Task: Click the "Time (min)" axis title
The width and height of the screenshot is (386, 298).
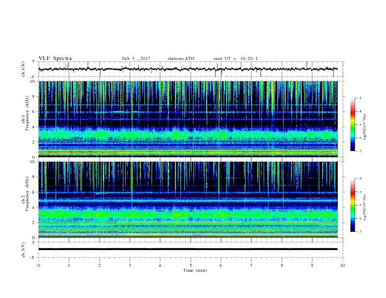Action: (x=195, y=270)
